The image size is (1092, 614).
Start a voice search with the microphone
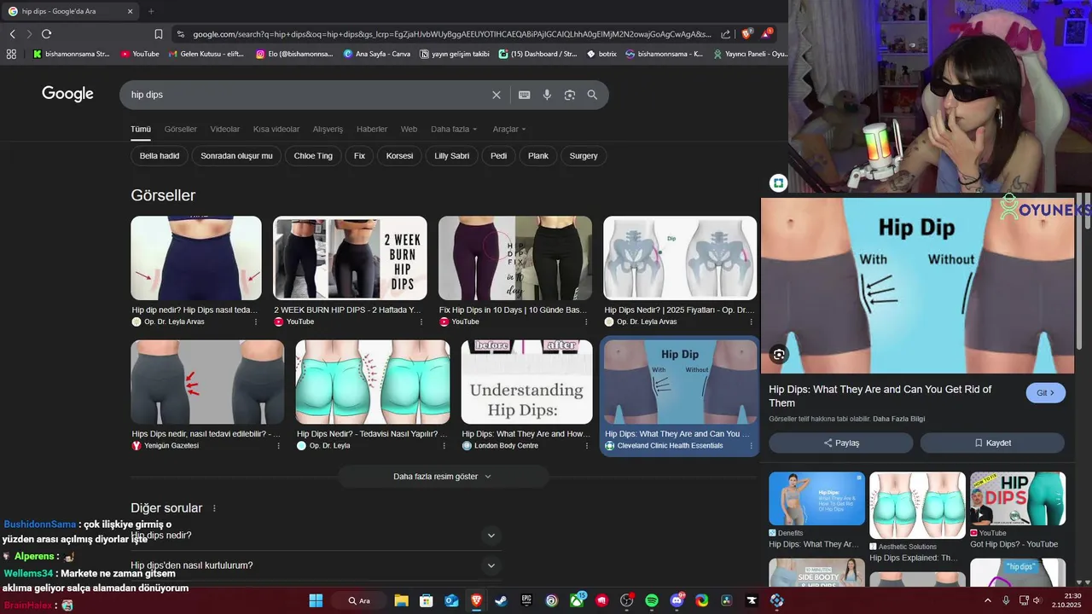pyautogui.click(x=547, y=95)
